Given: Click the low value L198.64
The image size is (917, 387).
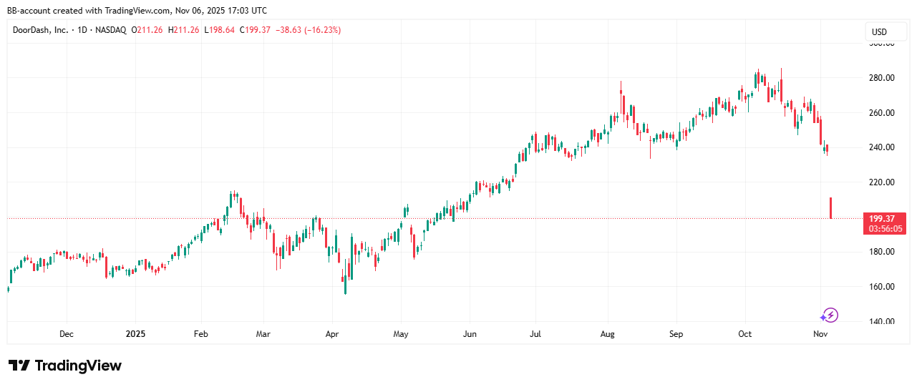Looking at the screenshot, I should tap(219, 30).
